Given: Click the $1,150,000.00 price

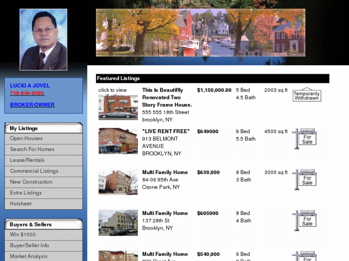Looking at the screenshot, I should point(214,90).
